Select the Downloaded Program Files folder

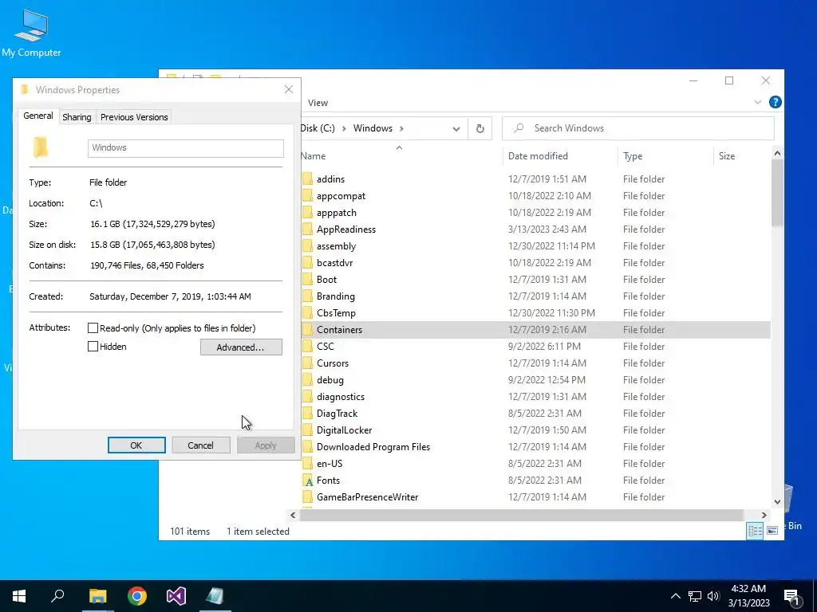[373, 447]
